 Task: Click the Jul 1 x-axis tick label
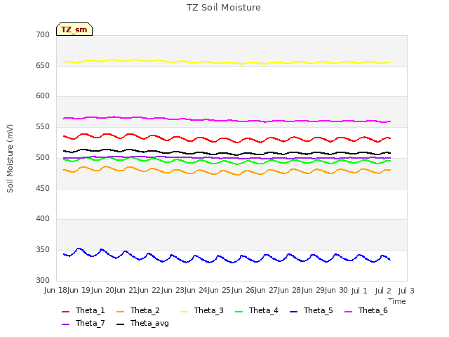[x=359, y=291]
